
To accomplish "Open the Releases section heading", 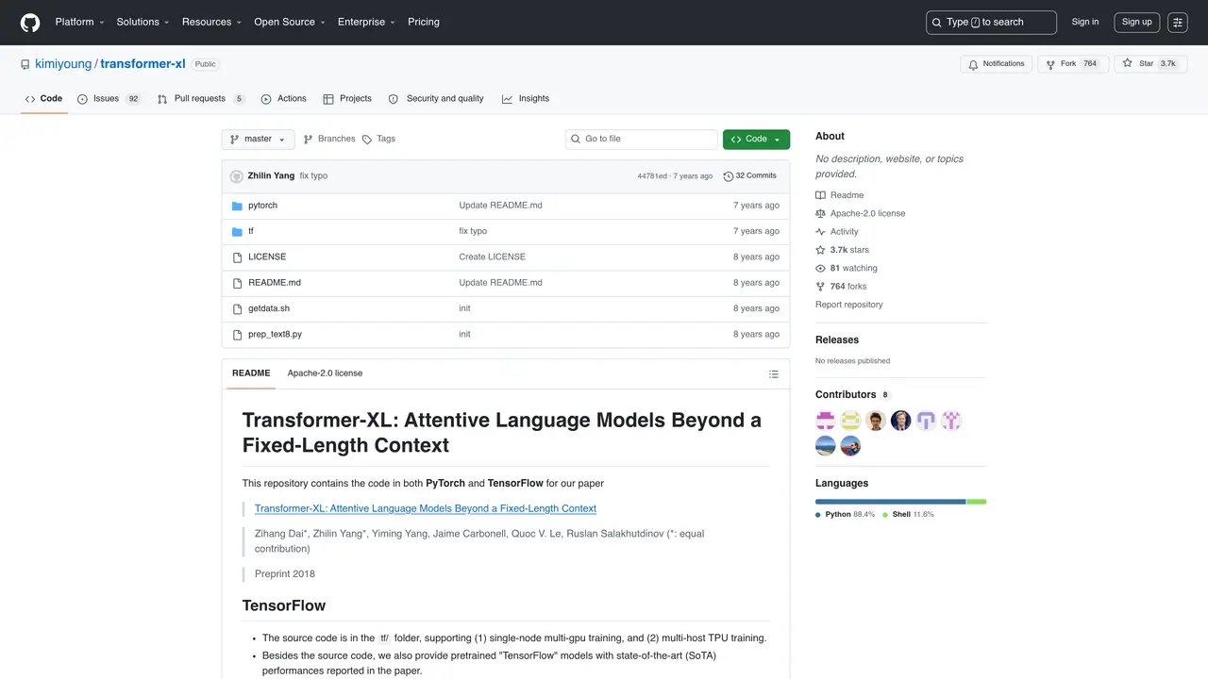I will 837,339.
